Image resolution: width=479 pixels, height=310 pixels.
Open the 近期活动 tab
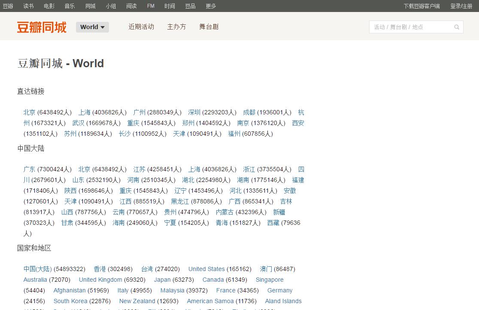[141, 27]
